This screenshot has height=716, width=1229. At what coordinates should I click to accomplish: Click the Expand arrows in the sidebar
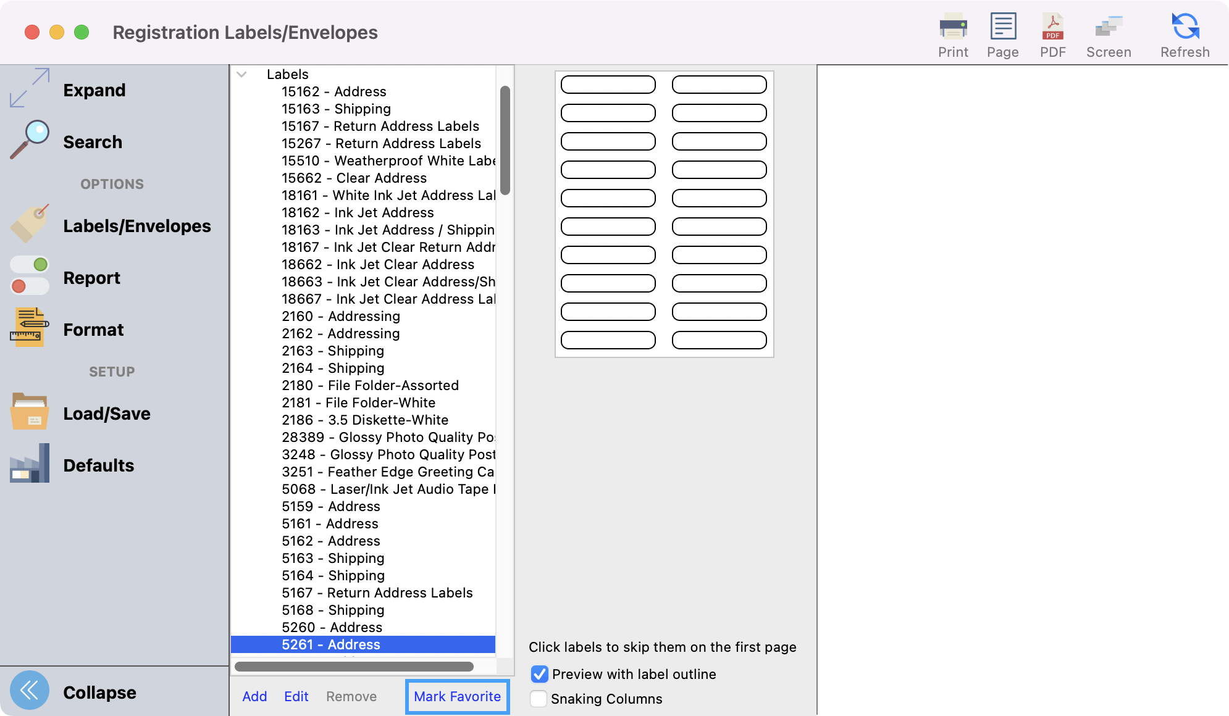click(x=30, y=88)
